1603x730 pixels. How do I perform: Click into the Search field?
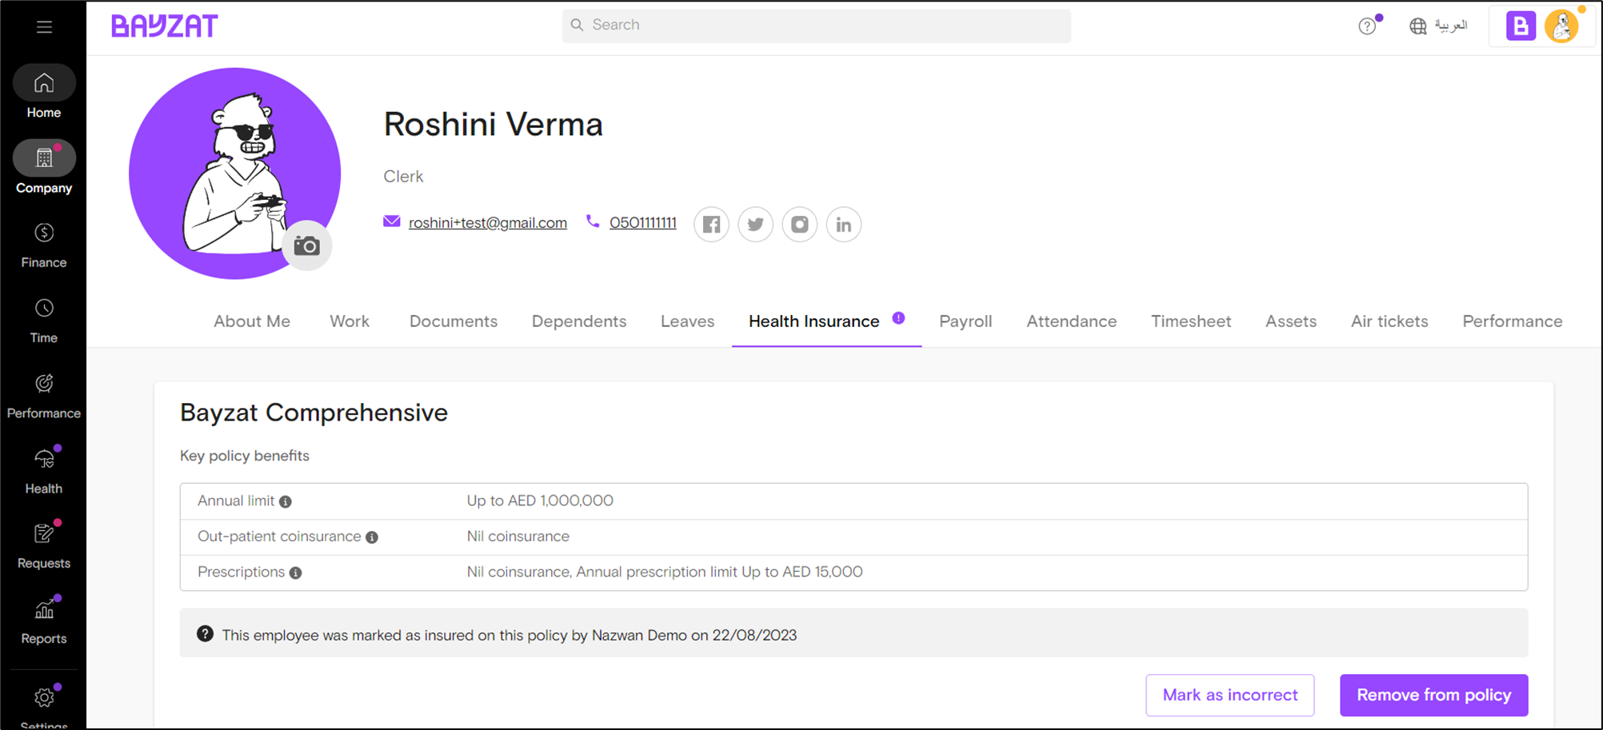tap(816, 26)
